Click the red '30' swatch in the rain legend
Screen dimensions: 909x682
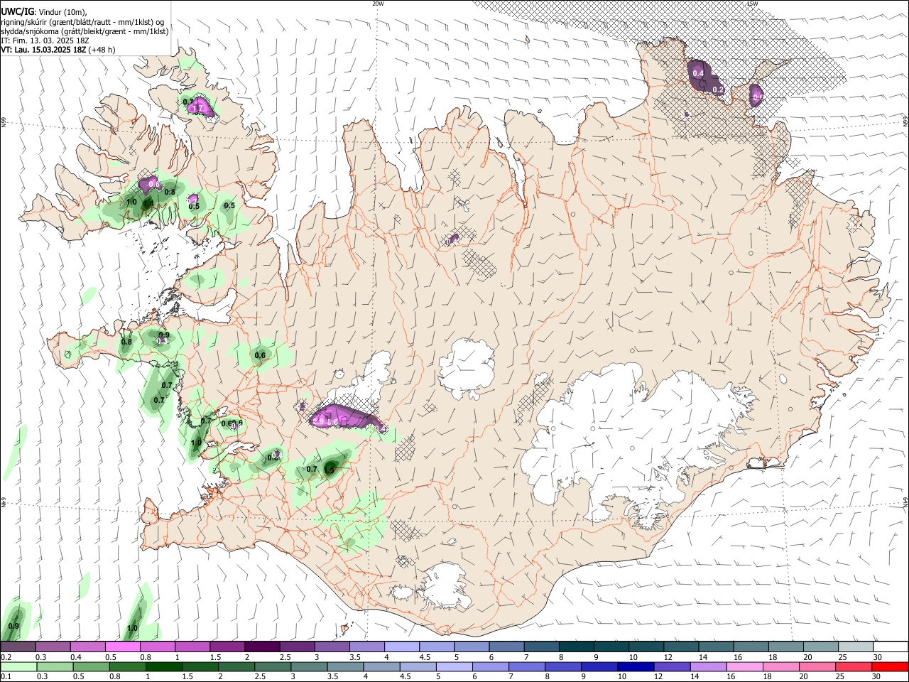pos(889,666)
